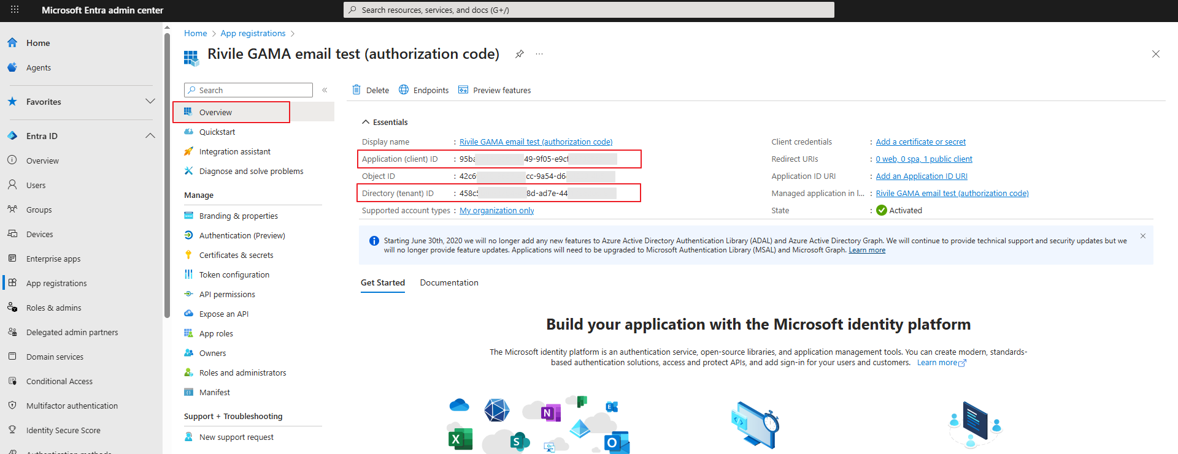This screenshot has height=454, width=1178.
Task: Dismiss the ADAL information banner
Action: [1143, 236]
